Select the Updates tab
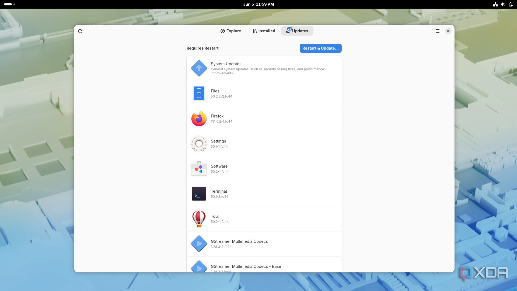 pyautogui.click(x=297, y=31)
